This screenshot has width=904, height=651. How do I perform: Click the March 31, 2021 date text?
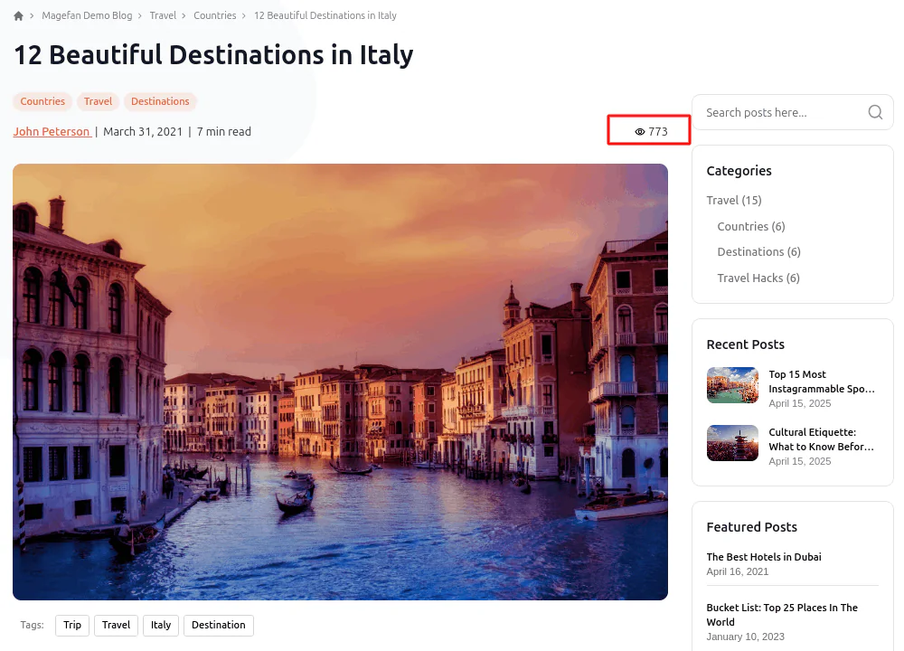143,131
